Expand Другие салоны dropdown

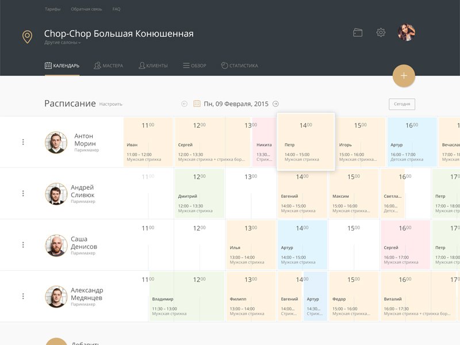62,43
